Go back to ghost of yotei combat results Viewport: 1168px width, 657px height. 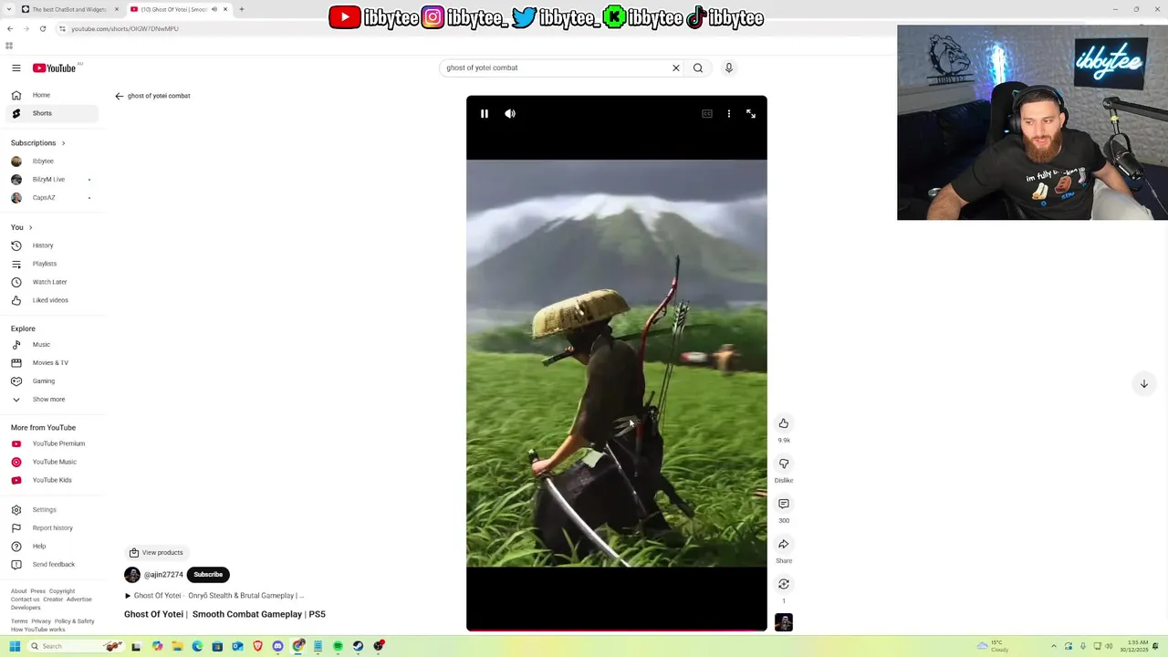coord(119,96)
